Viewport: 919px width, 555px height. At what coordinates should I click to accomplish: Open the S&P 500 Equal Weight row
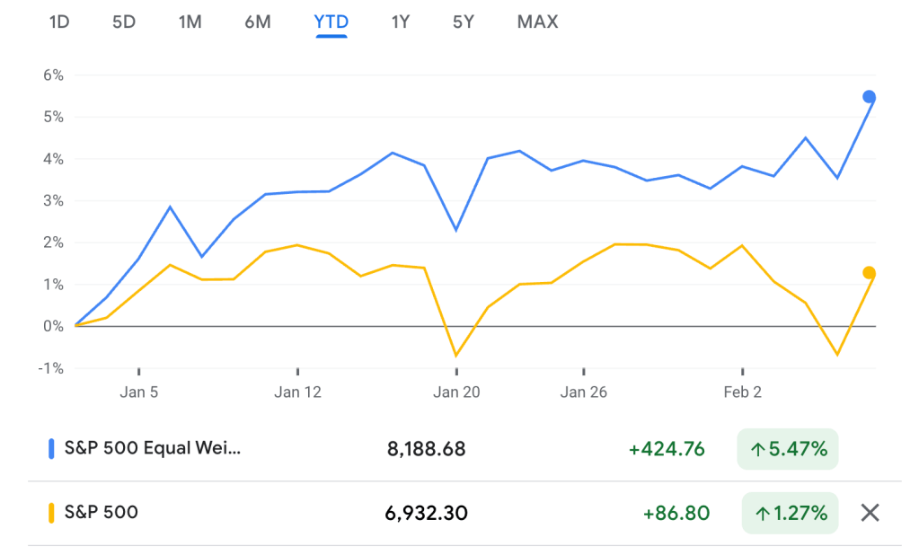pos(153,449)
